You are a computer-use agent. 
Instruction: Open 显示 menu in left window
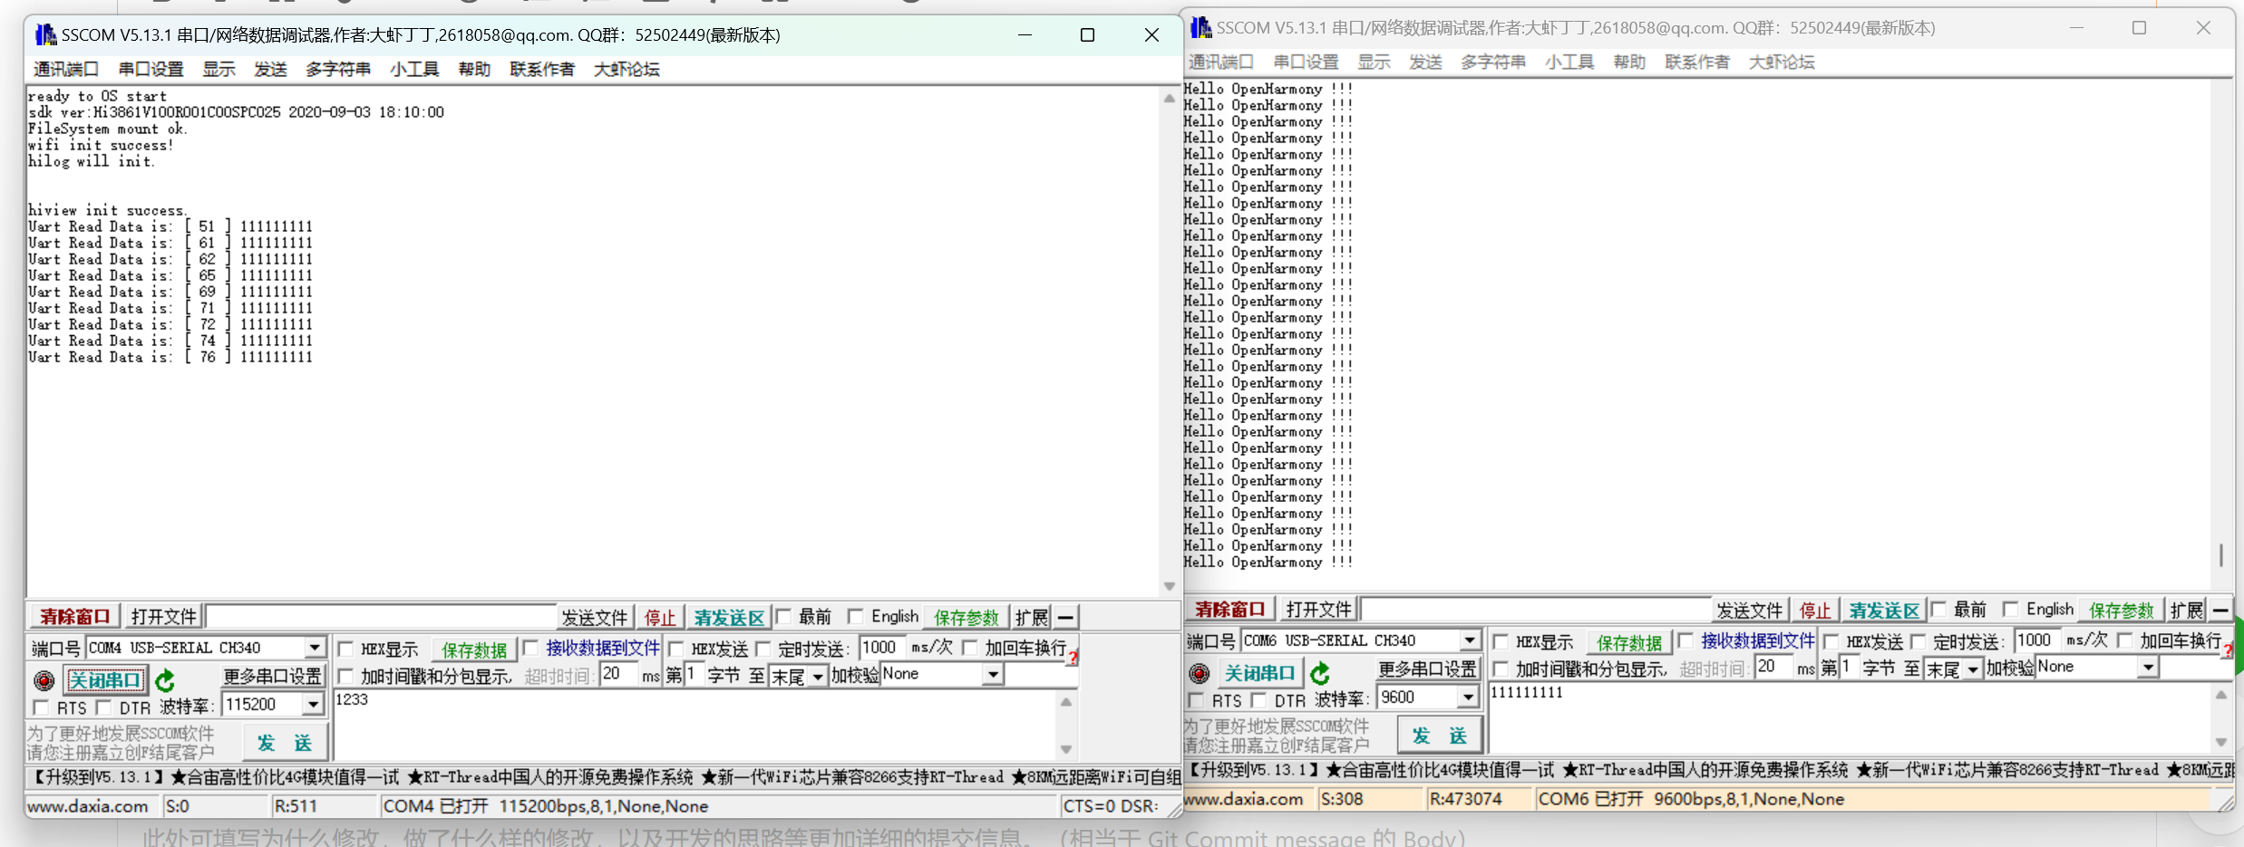pos(219,69)
